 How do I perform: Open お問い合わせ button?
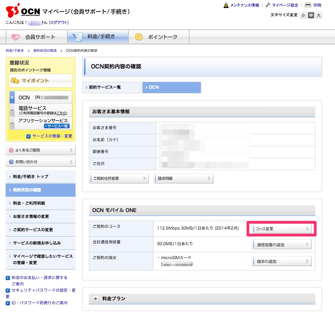pos(41,162)
